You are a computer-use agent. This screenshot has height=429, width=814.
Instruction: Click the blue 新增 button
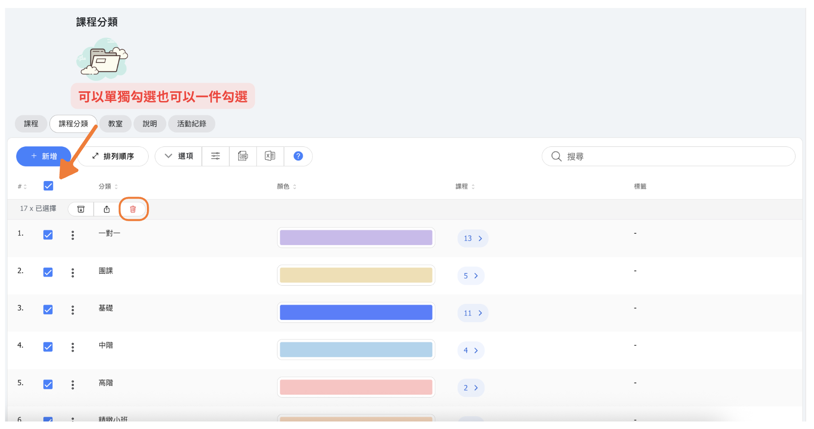point(44,156)
